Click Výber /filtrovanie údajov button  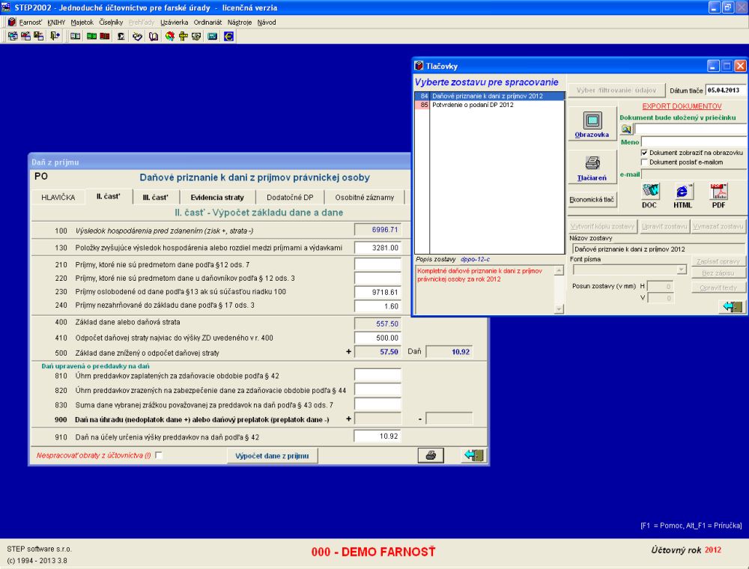tap(616, 90)
